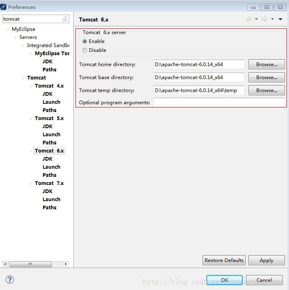The width and height of the screenshot is (289, 290).
Task: Open the help question mark icon
Action: tap(10, 279)
